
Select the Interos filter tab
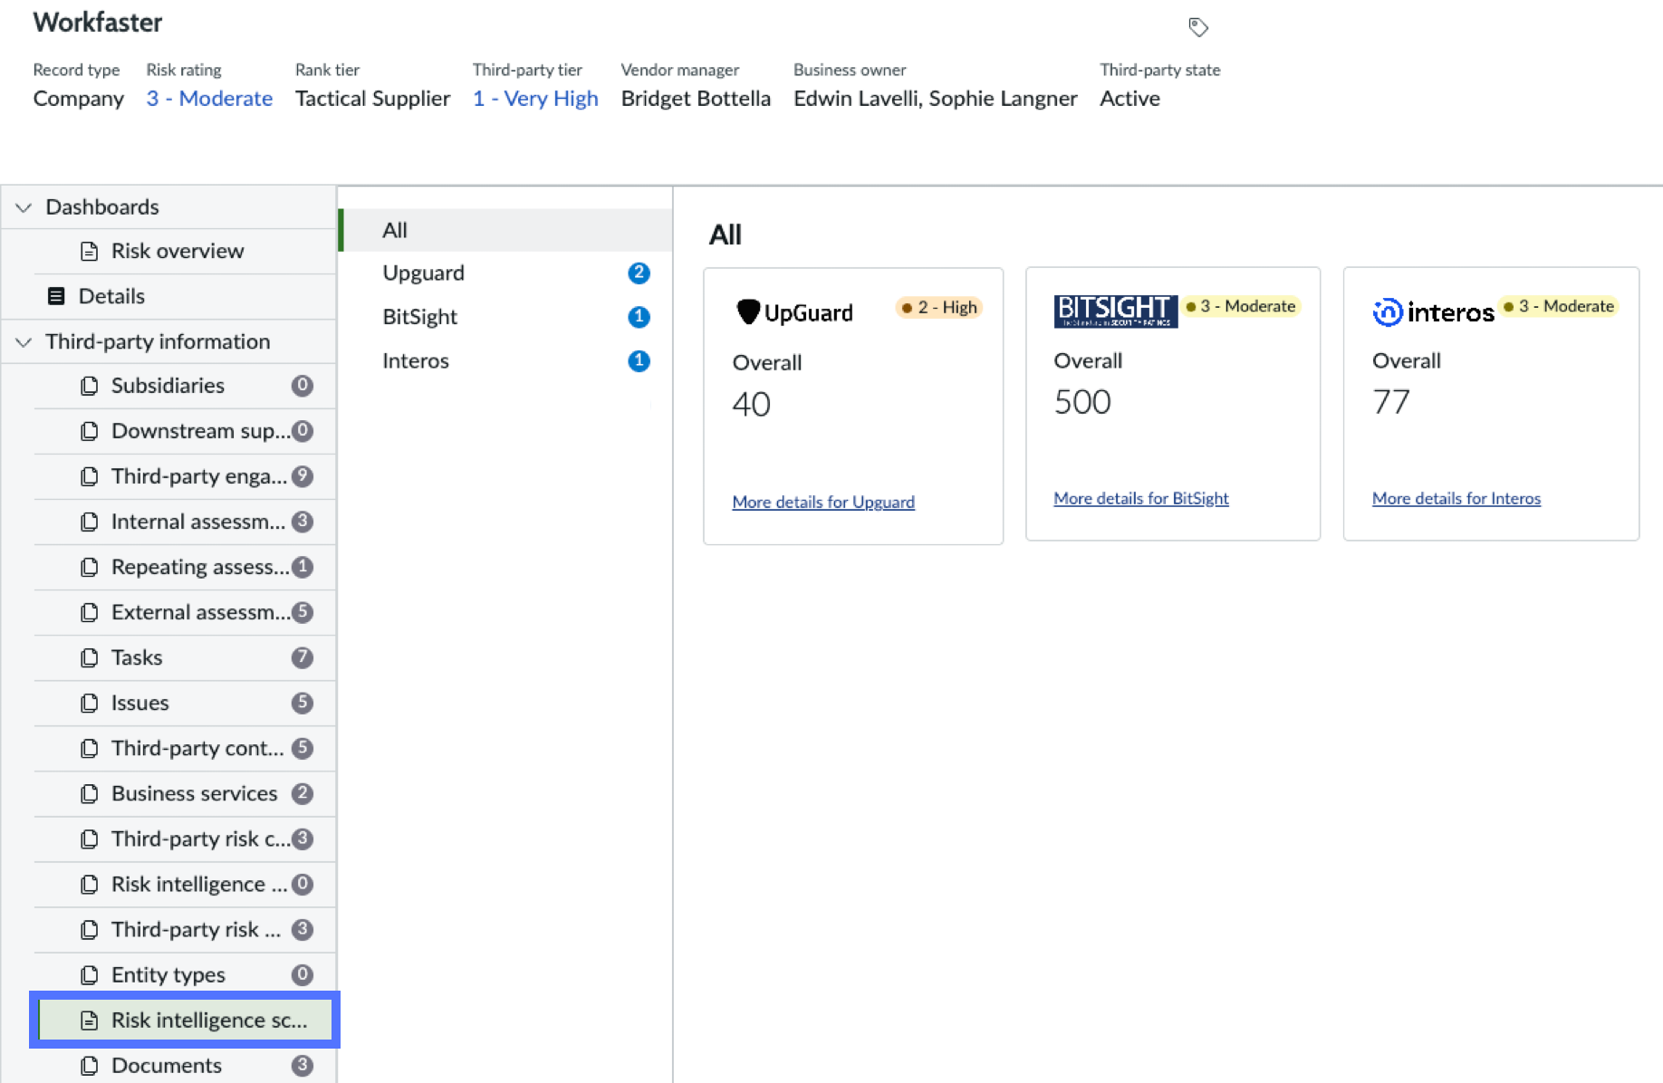(505, 360)
